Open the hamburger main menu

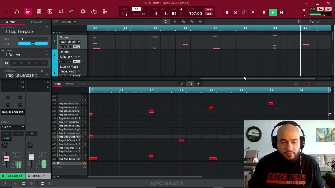tap(6, 11)
